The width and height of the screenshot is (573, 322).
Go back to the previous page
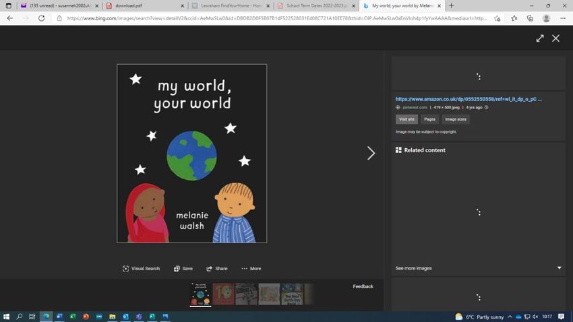[10, 18]
